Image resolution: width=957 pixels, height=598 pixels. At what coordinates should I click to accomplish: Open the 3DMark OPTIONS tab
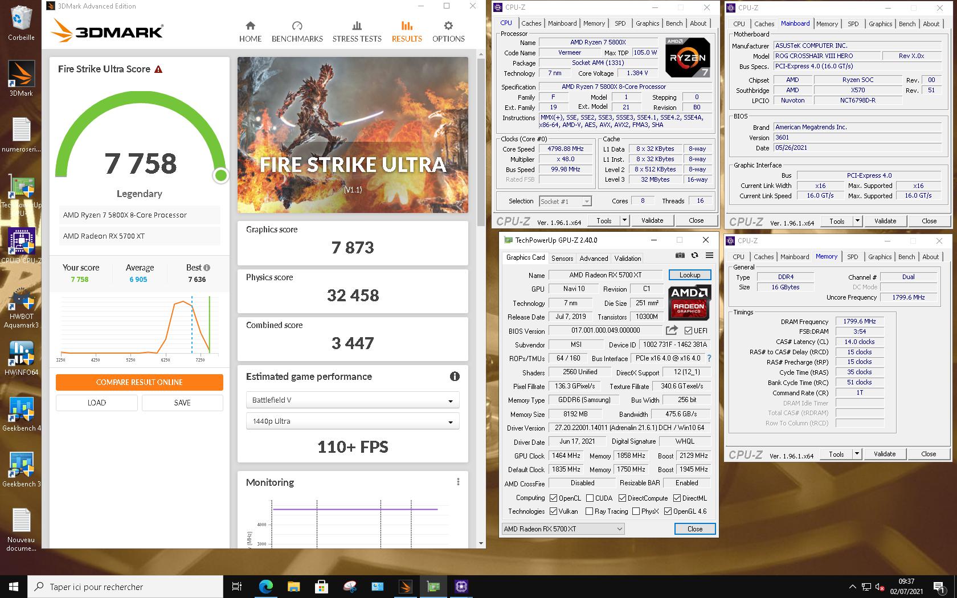[448, 32]
